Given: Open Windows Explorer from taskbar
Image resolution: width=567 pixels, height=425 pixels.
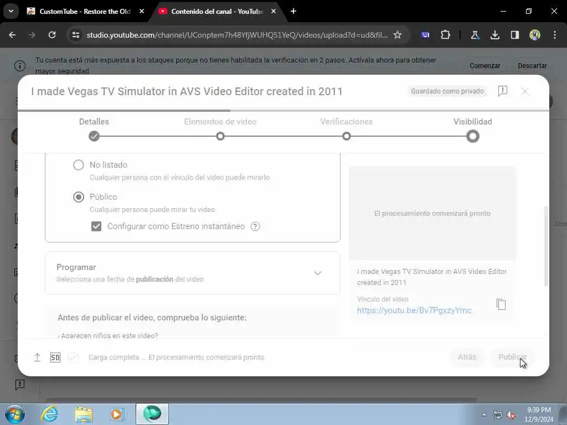Looking at the screenshot, I should tap(84, 414).
